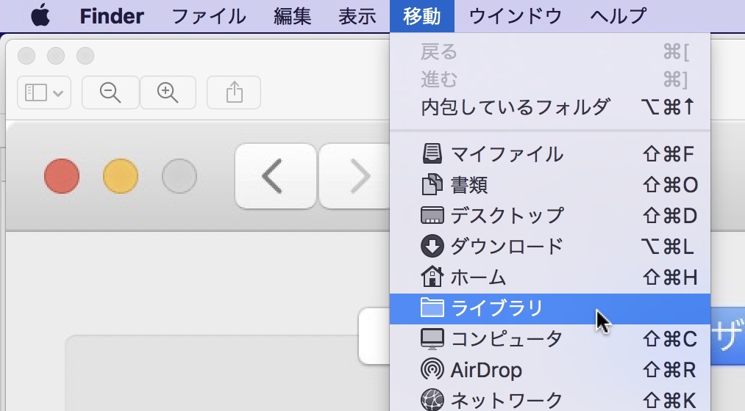This screenshot has height=411, width=745.
Task: Select AirDrop label in menu
Action: 486,370
